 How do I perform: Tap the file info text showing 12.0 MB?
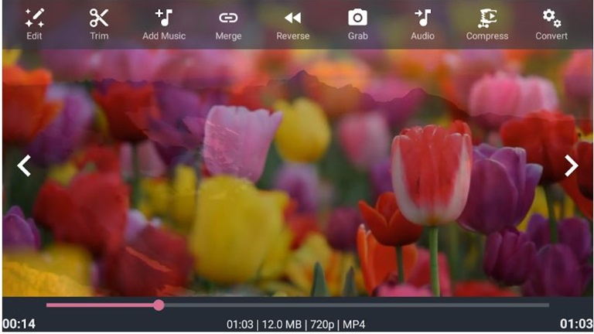tap(297, 324)
